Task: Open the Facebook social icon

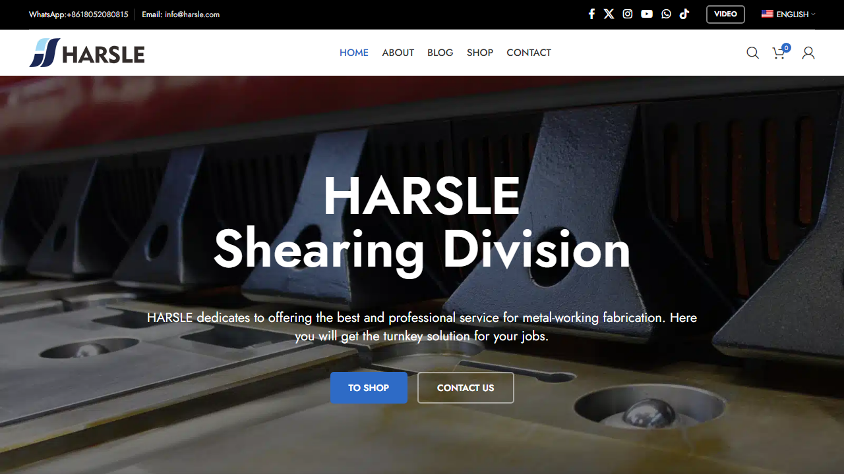Action: (591, 14)
